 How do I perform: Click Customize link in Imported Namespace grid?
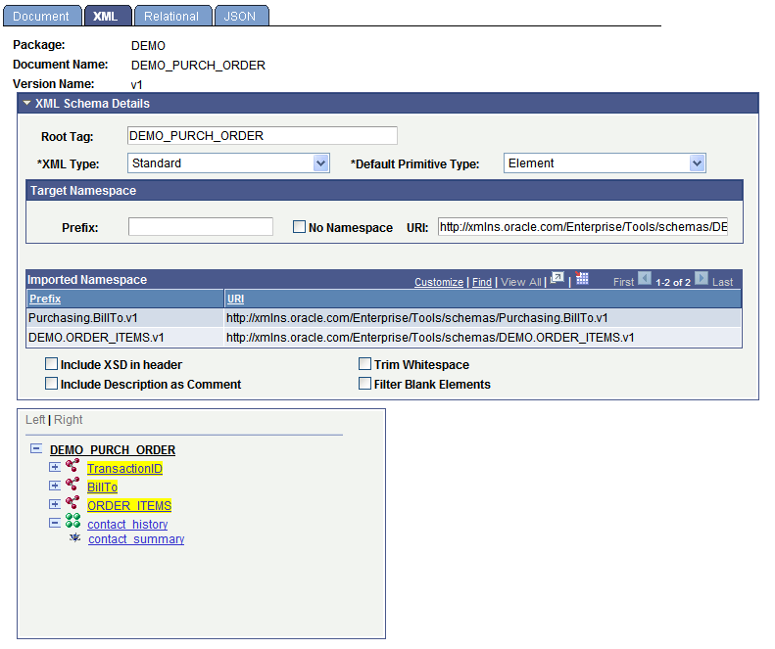[x=438, y=282]
